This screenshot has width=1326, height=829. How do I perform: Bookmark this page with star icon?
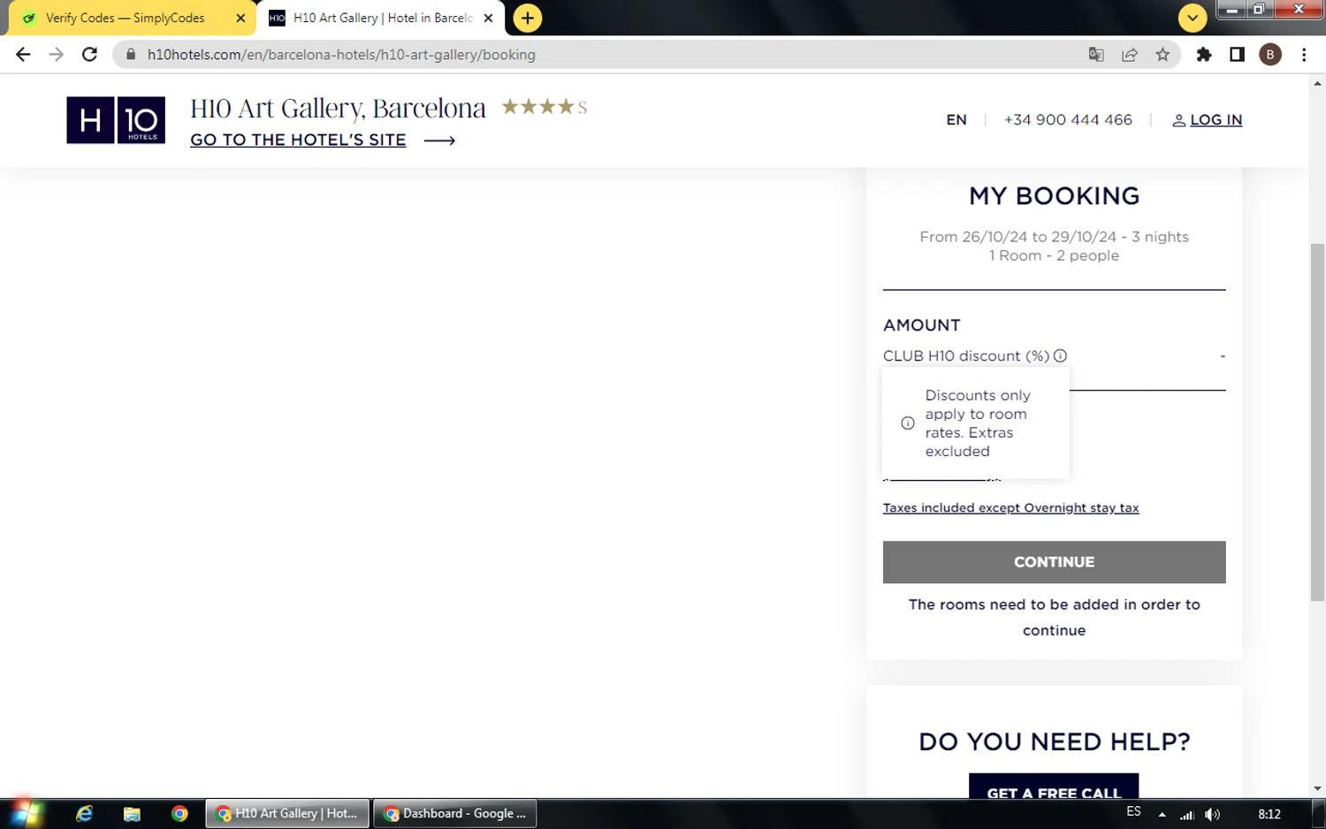[1162, 55]
